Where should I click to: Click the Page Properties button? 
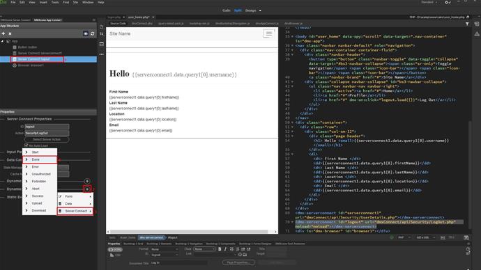pos(238,262)
